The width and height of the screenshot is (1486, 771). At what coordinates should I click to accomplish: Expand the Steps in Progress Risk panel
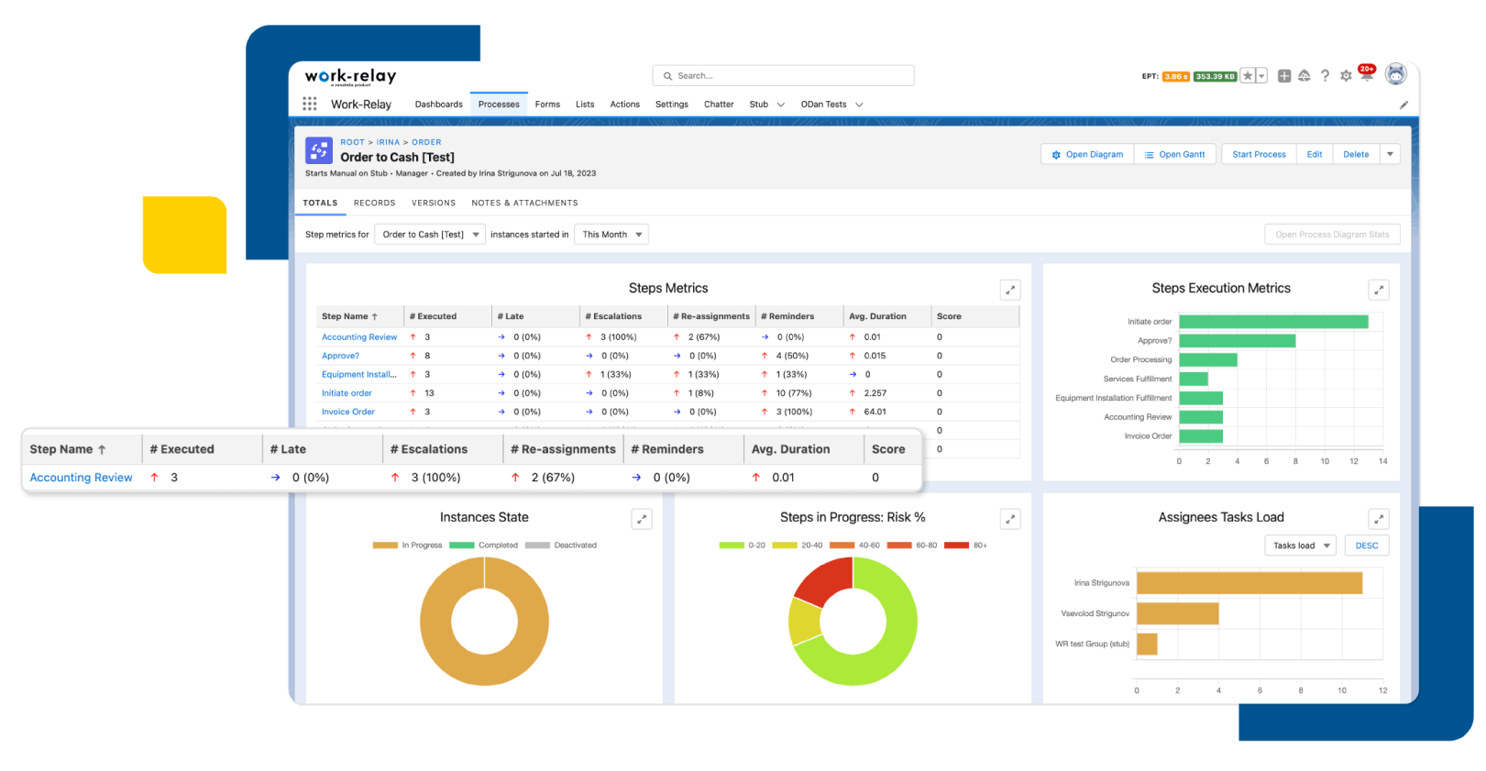tap(1010, 519)
